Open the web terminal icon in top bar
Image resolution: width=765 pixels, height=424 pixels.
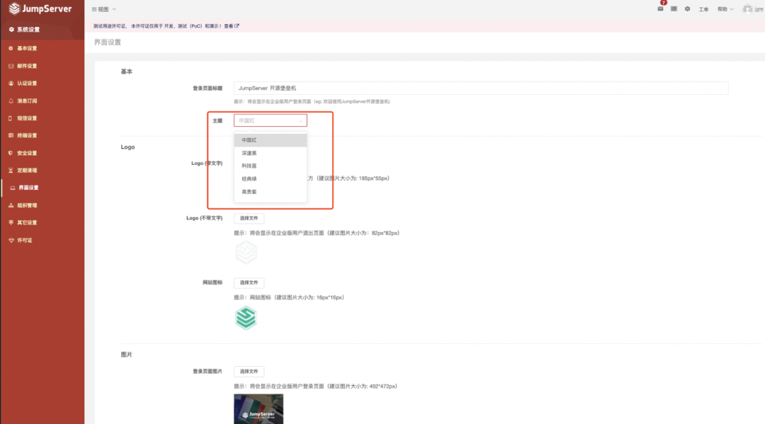[x=674, y=8]
